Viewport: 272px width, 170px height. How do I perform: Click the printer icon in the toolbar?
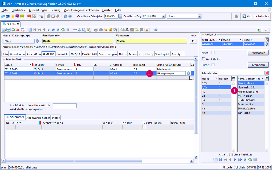click(96, 30)
